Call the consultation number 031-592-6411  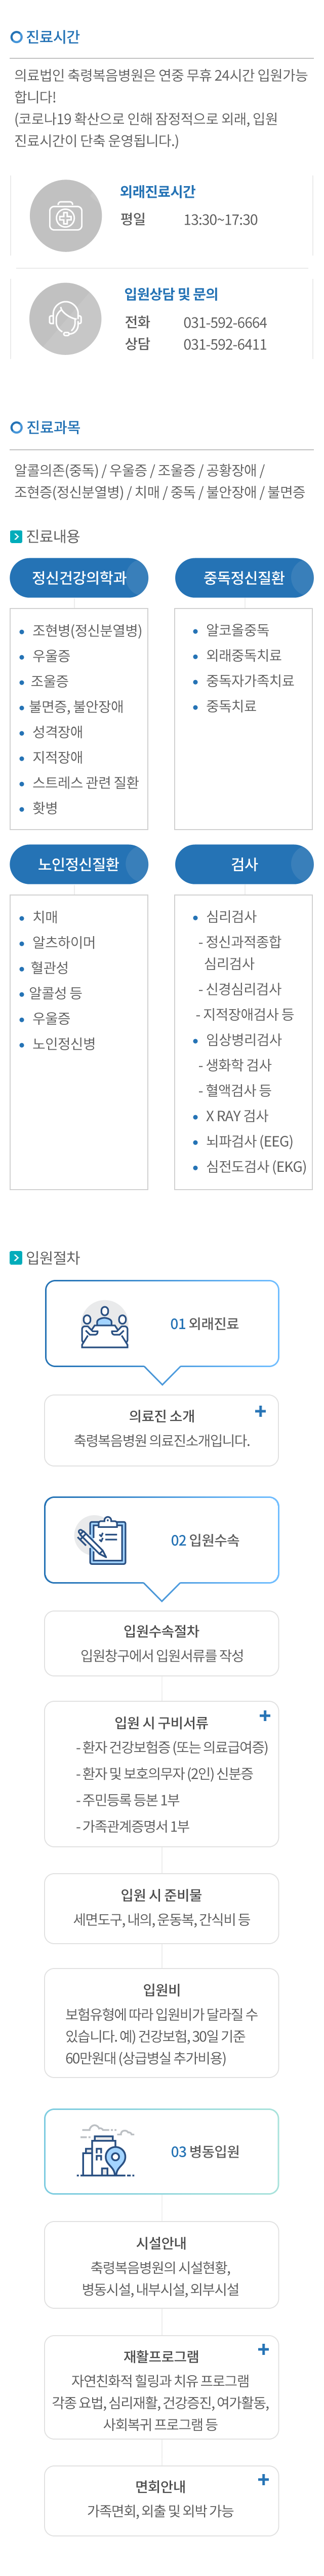click(224, 345)
